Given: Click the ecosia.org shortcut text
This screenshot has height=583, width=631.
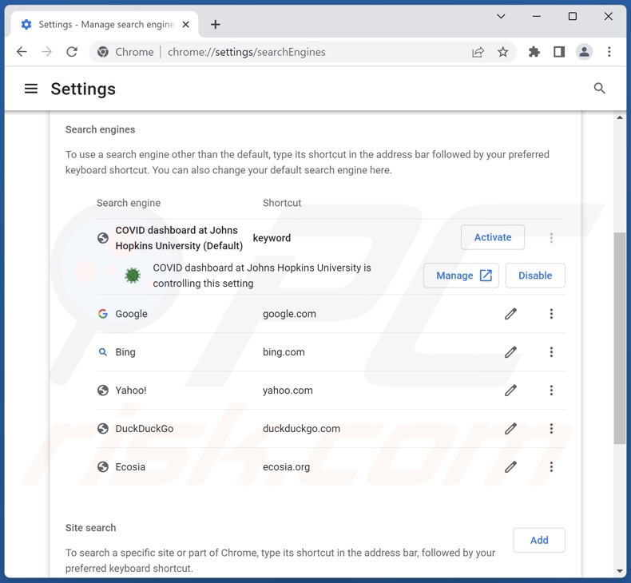Looking at the screenshot, I should [286, 466].
